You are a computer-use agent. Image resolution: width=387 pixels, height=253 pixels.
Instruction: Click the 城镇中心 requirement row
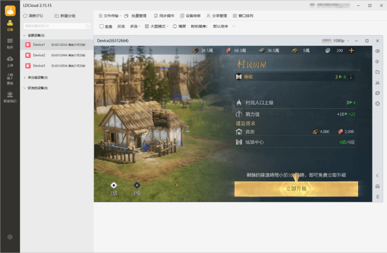(295, 142)
